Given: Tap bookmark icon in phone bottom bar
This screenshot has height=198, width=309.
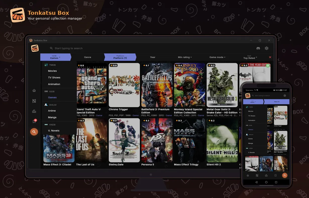Looking at the screenshot, I should [x=276, y=175].
